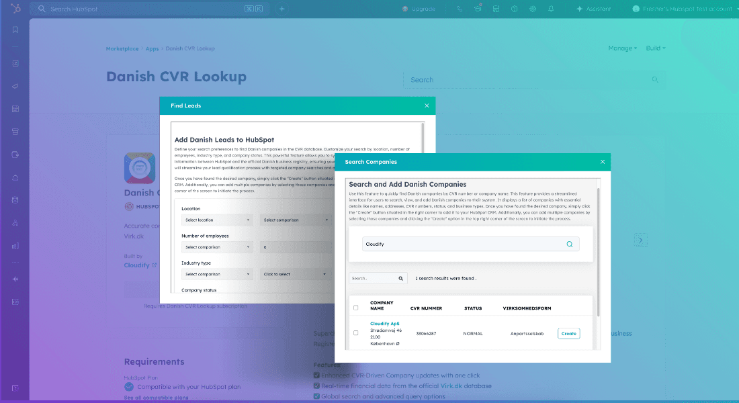This screenshot has width=739, height=403.
Task: Go to Apps breadcrumb
Action: [153, 48]
